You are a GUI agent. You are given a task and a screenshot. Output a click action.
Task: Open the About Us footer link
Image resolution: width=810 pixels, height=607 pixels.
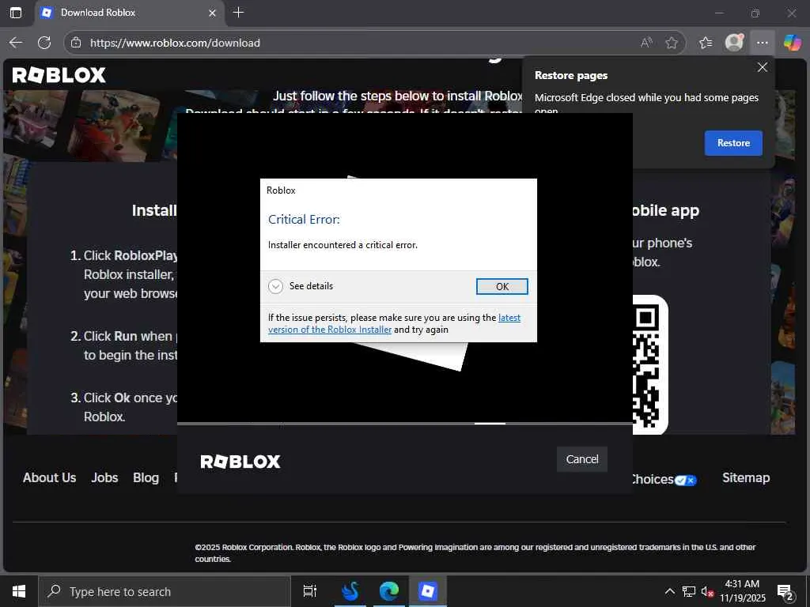coord(50,478)
